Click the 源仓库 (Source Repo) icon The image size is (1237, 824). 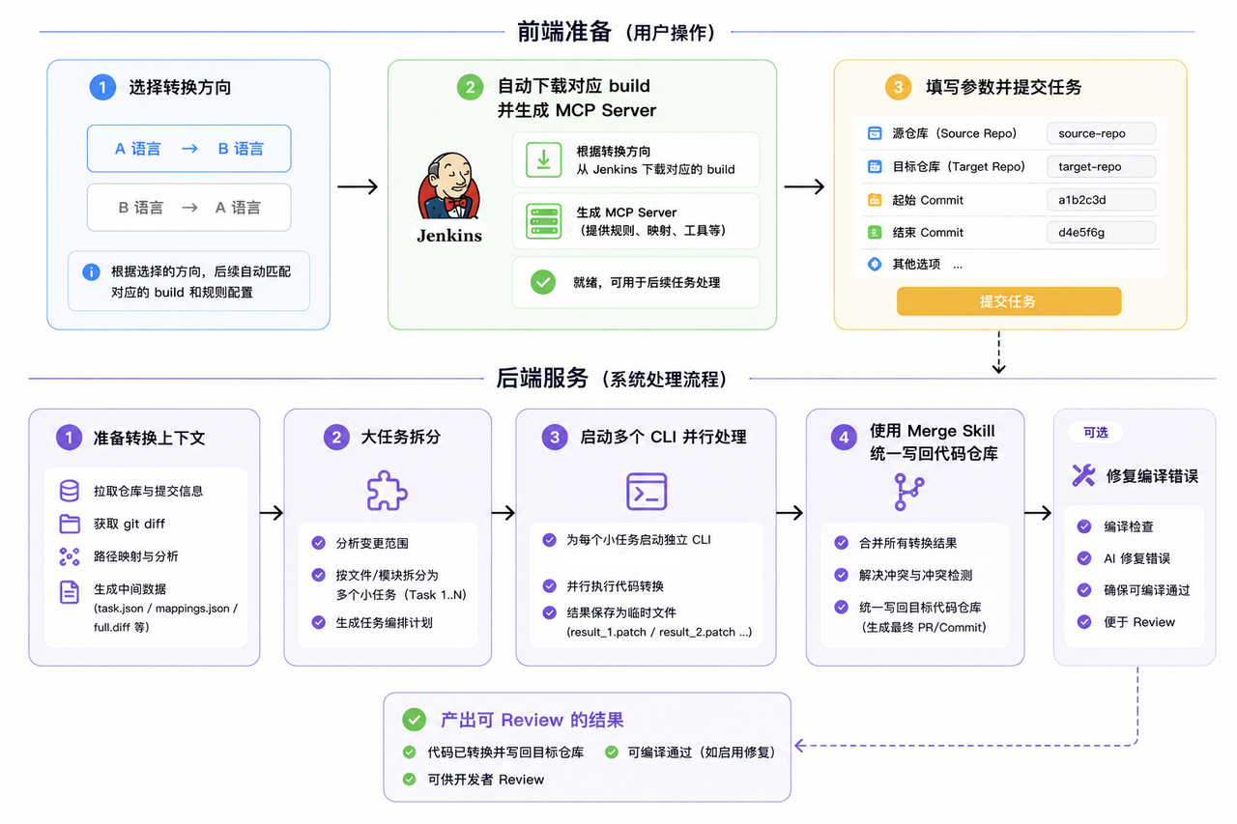875,133
